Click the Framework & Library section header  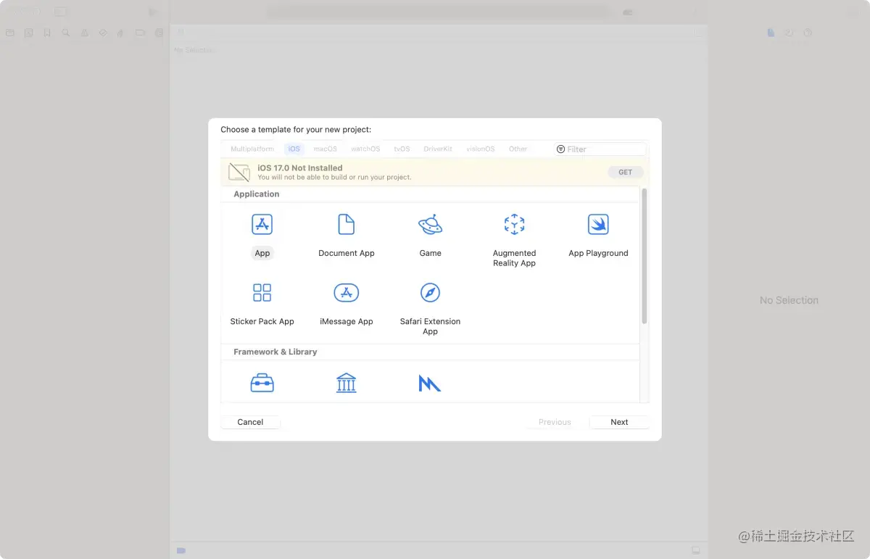[x=275, y=352]
